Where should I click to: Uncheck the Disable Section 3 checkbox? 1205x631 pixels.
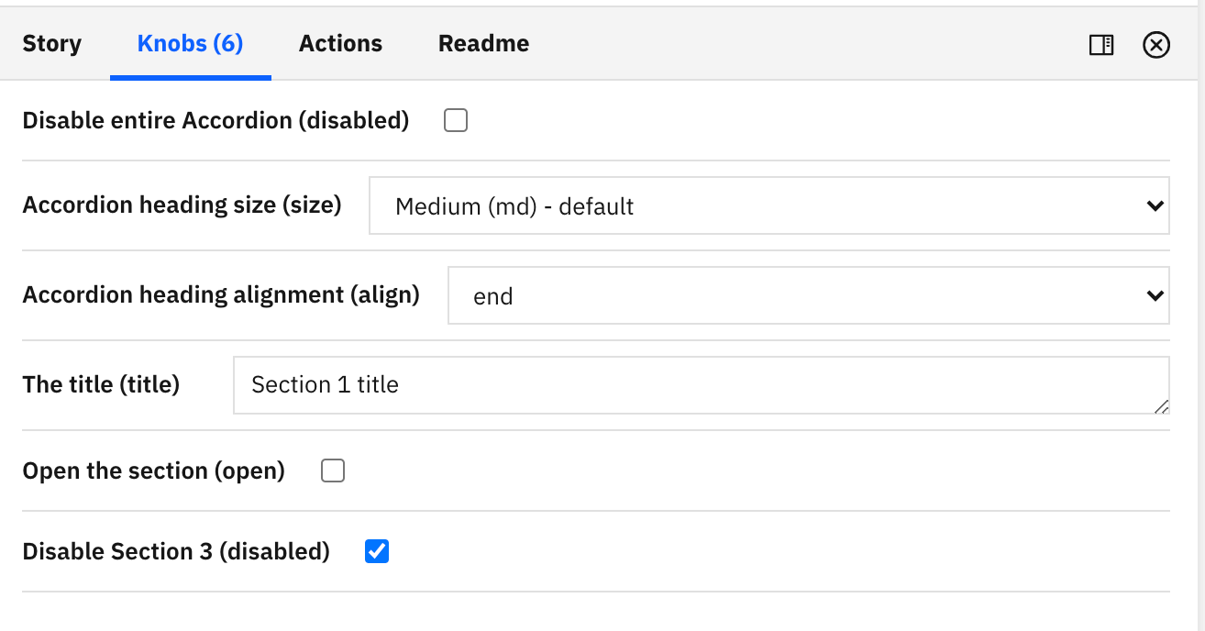tap(377, 551)
